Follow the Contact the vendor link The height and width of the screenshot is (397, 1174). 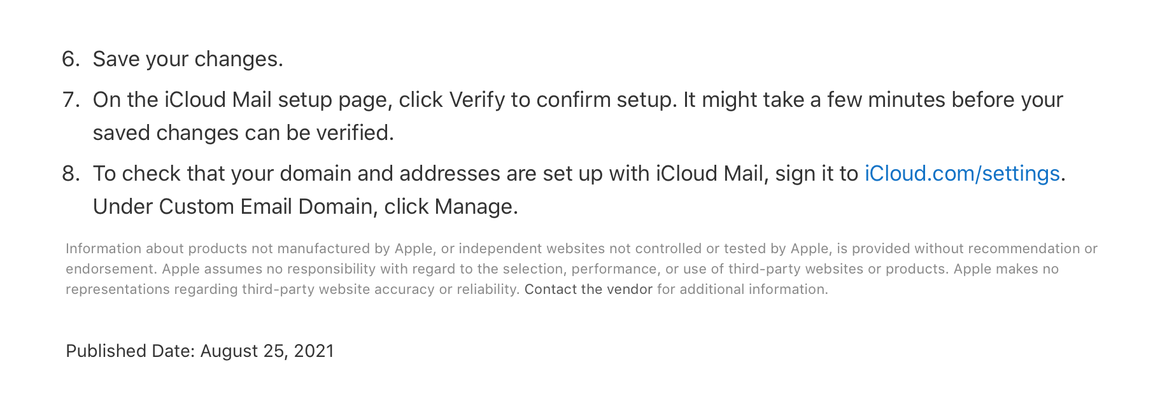pos(588,289)
